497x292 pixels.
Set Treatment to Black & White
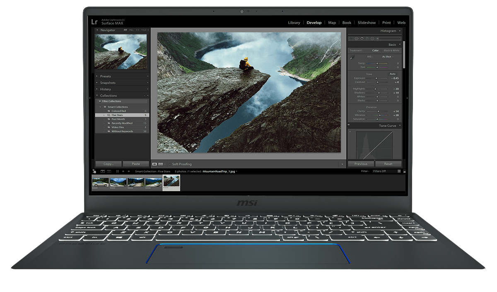[x=391, y=50]
